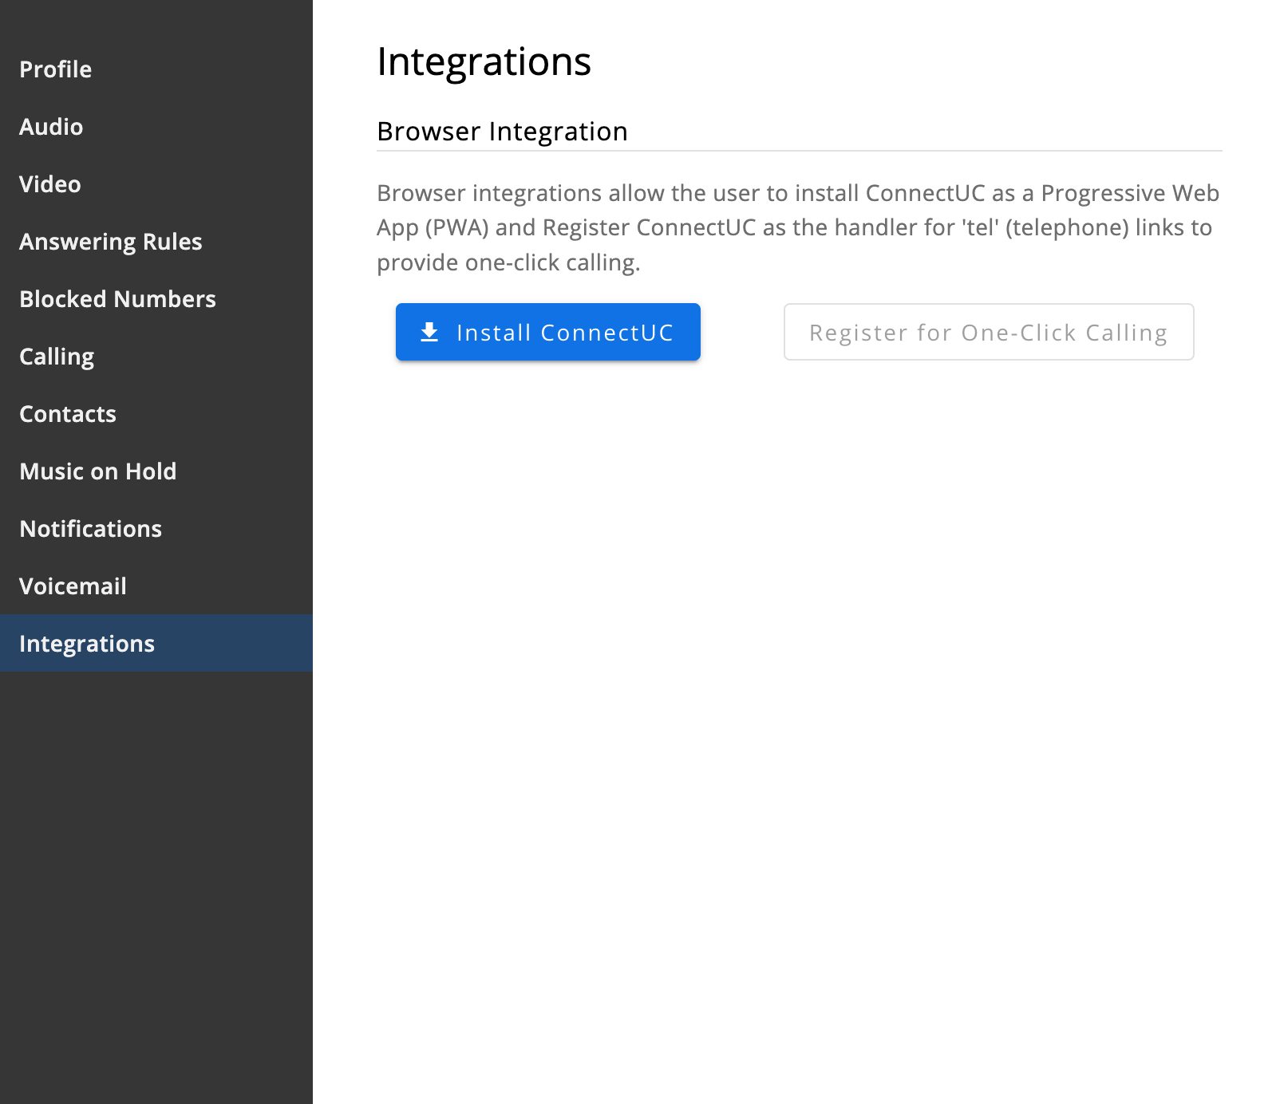Click empty sidebar area below Integrations
1280x1104 pixels.
(156, 877)
